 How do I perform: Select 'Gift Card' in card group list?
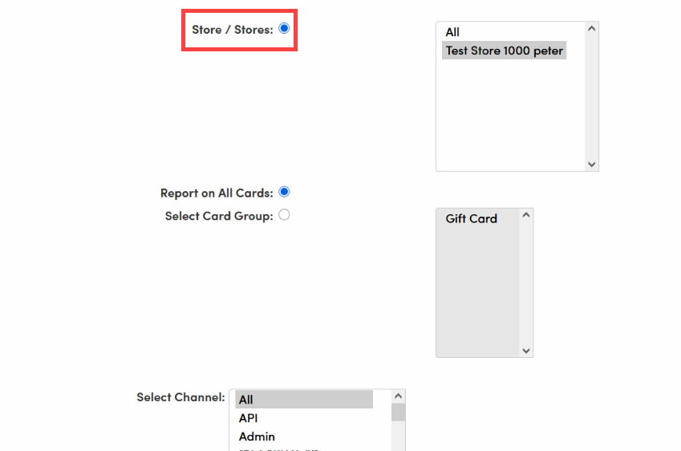(472, 218)
